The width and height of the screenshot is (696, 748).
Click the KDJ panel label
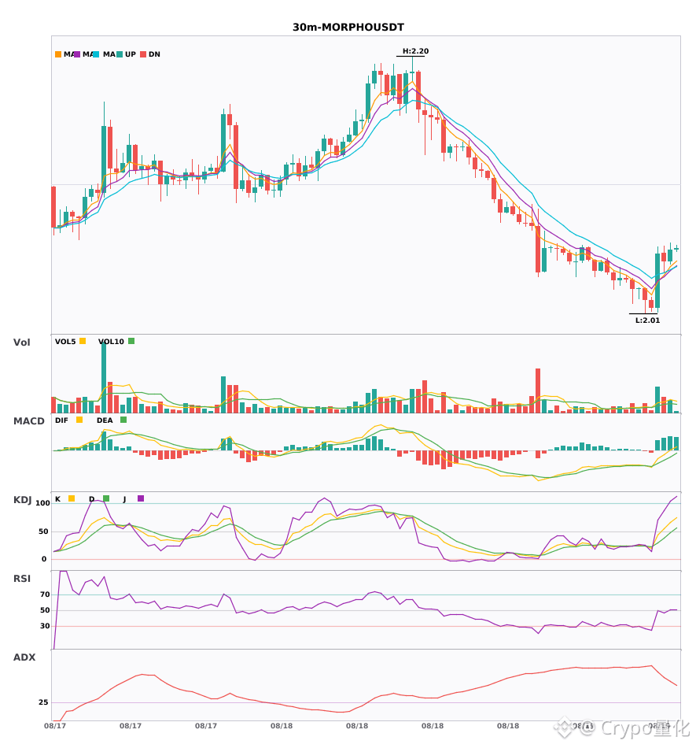[x=22, y=500]
